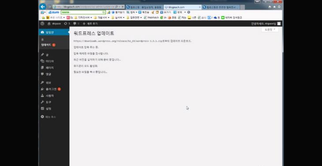The width and height of the screenshot is (322, 166).
Task: Open the WebWatch favorite link
Action: [151, 18]
